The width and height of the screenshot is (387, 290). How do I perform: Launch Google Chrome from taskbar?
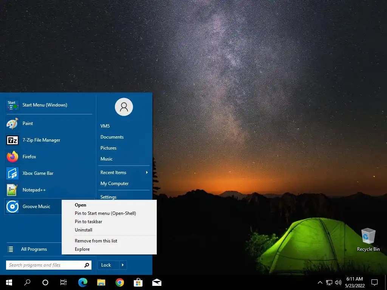(x=120, y=282)
